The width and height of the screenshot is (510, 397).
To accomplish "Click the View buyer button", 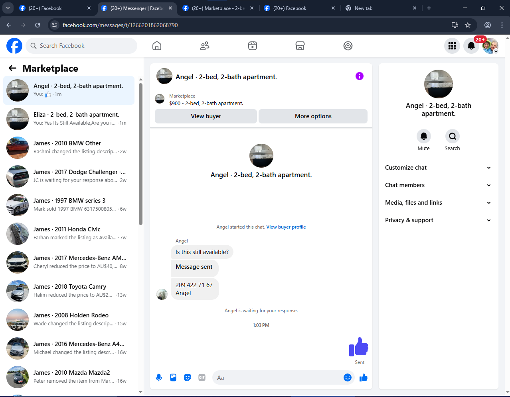I will coord(206,116).
